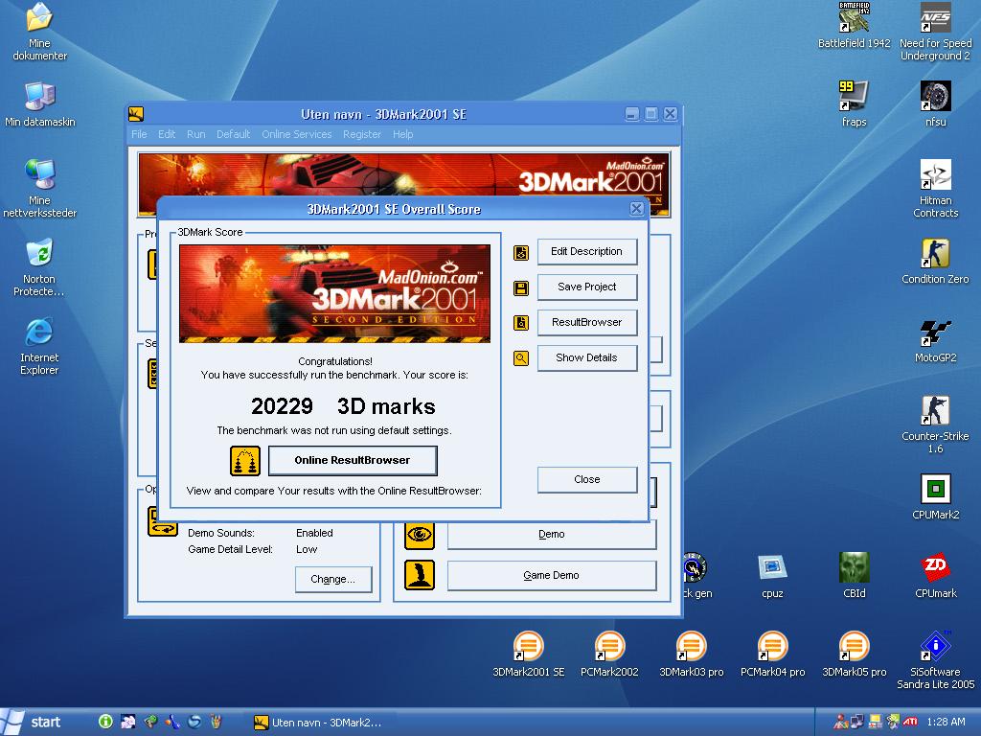Open cpuz desktop icon
Viewport: 981px width, 736px height.
point(772,575)
